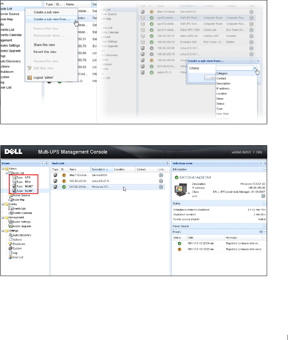This screenshot has width=288, height=340.
Task: Open Shutdown settings in the tree
Action: tap(19, 244)
